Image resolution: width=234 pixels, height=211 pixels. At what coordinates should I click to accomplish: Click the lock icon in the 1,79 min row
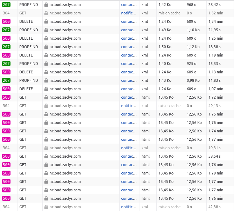pos(46,173)
